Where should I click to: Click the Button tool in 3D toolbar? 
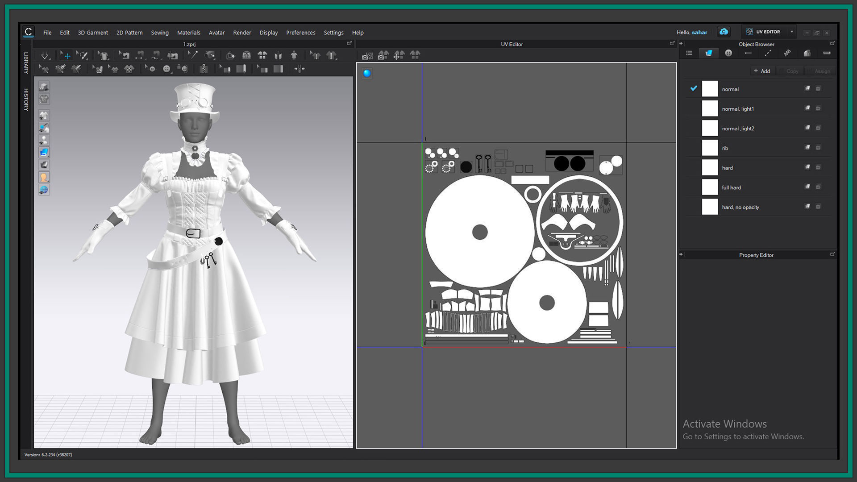pos(166,69)
